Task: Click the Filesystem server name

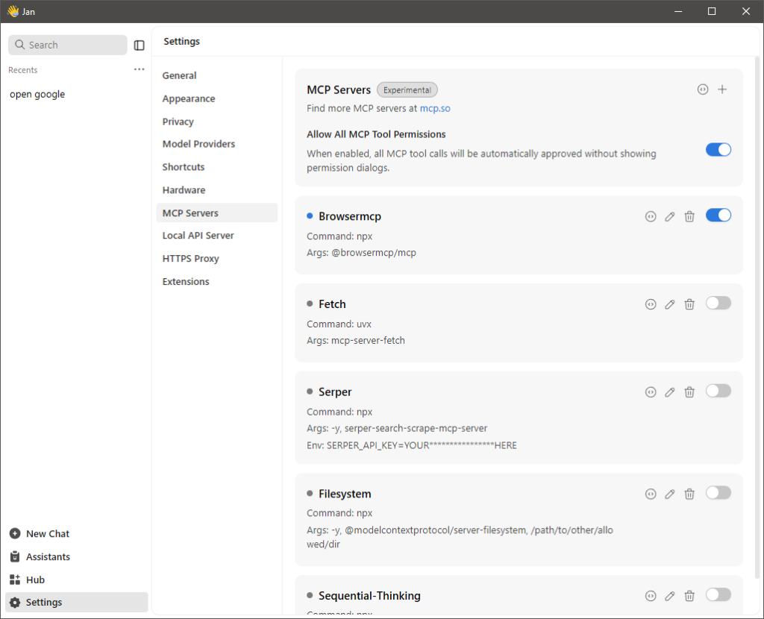Action: pos(345,494)
